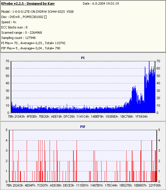Click the 221F00h label on PIF axis
The image size is (166, 190).
pos(155,185)
